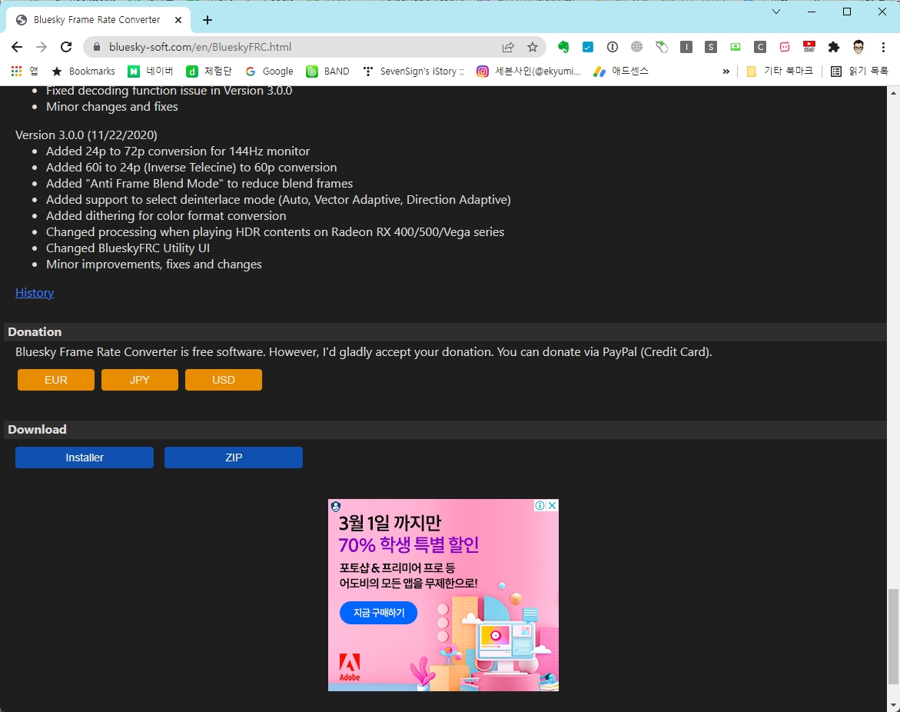Bookmark this page with the star icon
This screenshot has height=712, width=900.
pyautogui.click(x=533, y=47)
